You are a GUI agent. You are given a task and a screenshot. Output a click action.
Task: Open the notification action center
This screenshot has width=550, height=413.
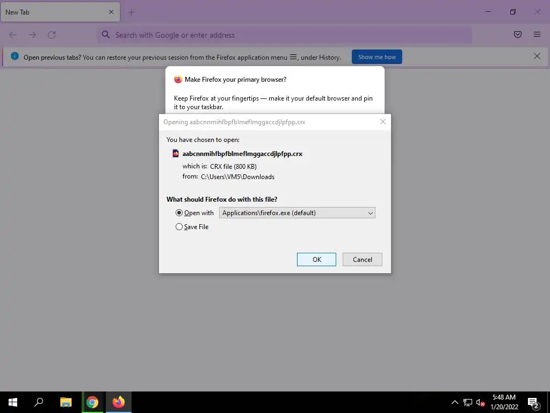[533, 402]
